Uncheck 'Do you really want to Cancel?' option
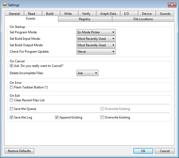 [x=11, y=66]
